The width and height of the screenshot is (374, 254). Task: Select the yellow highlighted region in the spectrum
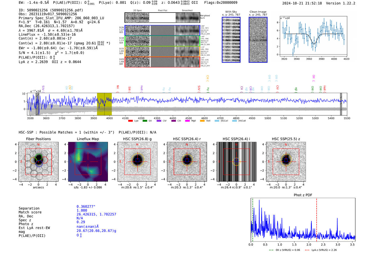click(x=104, y=104)
